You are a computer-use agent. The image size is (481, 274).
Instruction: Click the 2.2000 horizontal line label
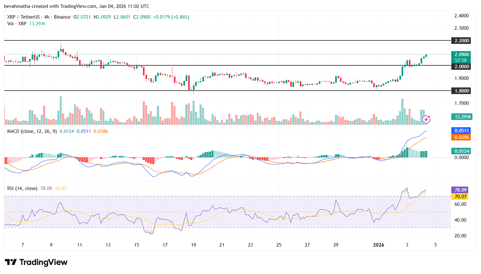[x=461, y=41]
